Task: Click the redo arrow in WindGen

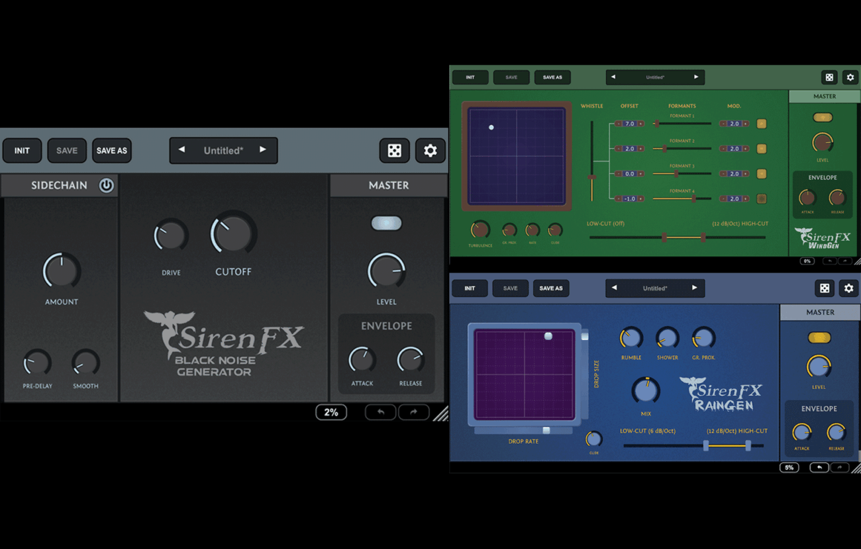Action: tap(845, 261)
